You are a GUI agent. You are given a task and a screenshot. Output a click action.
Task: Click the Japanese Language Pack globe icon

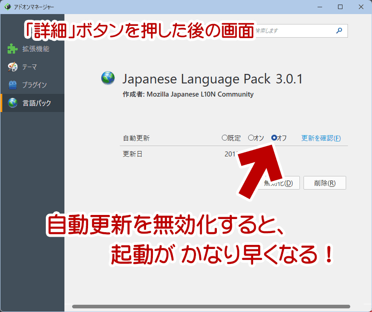click(x=108, y=78)
